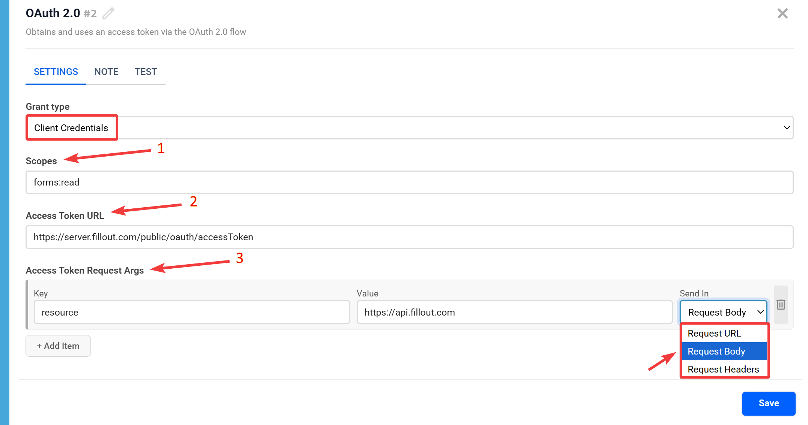The width and height of the screenshot is (808, 425).
Task: Click the Send In chevron icon
Action: click(760, 312)
